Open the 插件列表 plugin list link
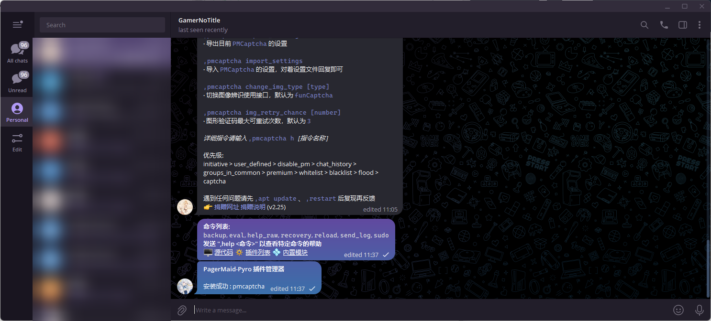Image resolution: width=711 pixels, height=321 pixels. click(258, 253)
